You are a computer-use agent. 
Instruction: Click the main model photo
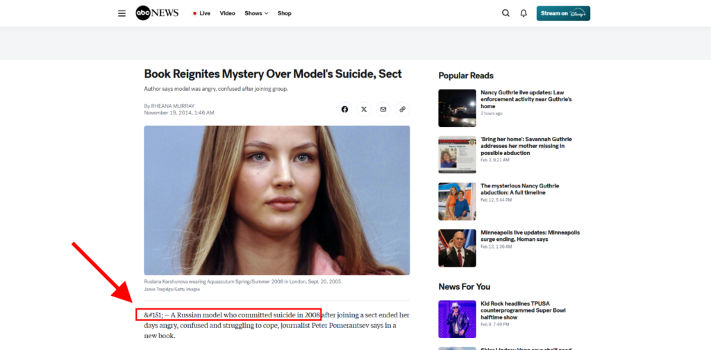(x=276, y=200)
